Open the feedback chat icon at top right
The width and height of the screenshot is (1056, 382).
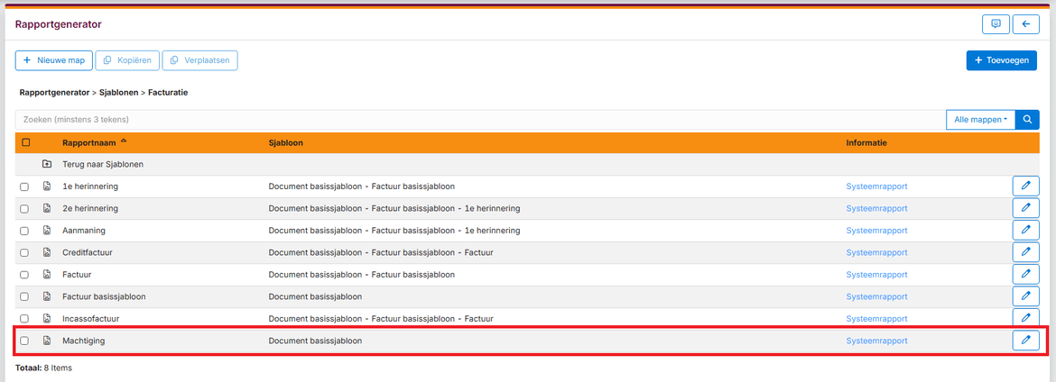pyautogui.click(x=996, y=24)
